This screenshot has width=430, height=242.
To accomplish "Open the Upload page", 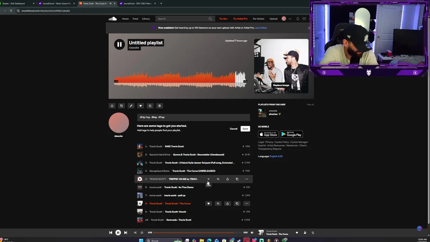I will coord(273,19).
